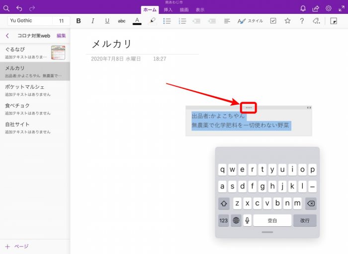
Task: Open the share icon
Action: [316, 8]
